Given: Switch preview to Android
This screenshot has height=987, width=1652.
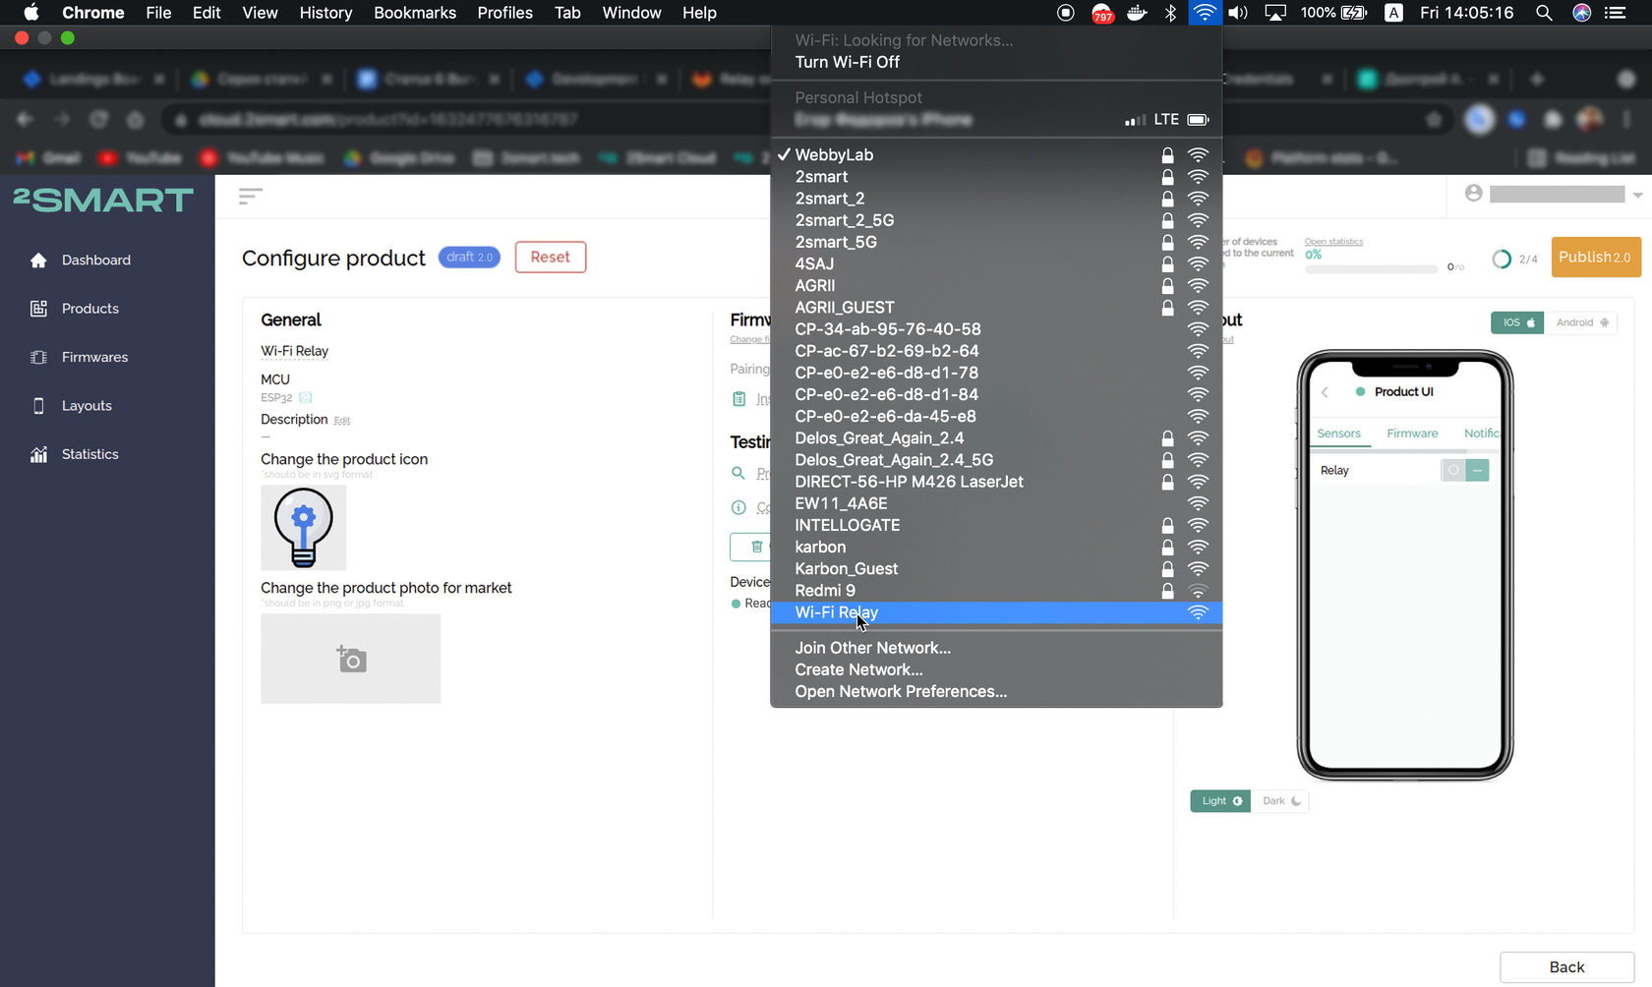Looking at the screenshot, I should (1581, 322).
